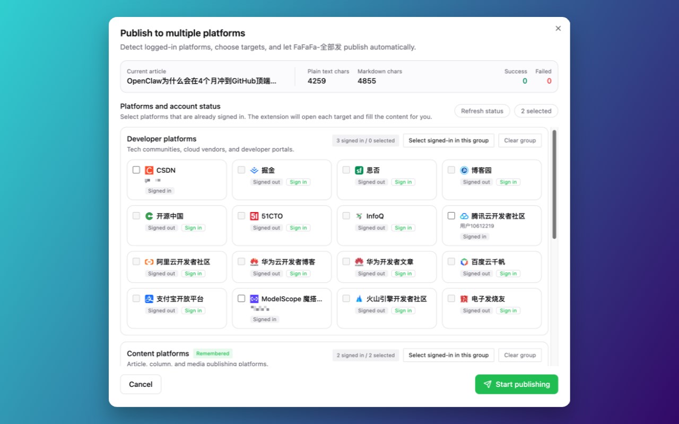Click the 思否 green logo icon
The width and height of the screenshot is (679, 424).
pyautogui.click(x=359, y=170)
